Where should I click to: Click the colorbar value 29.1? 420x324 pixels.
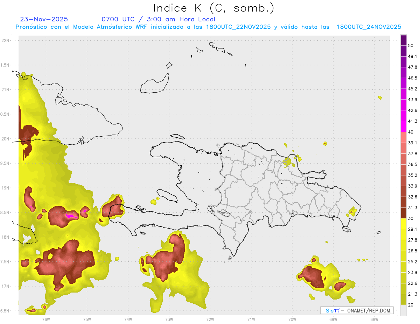coord(413,229)
